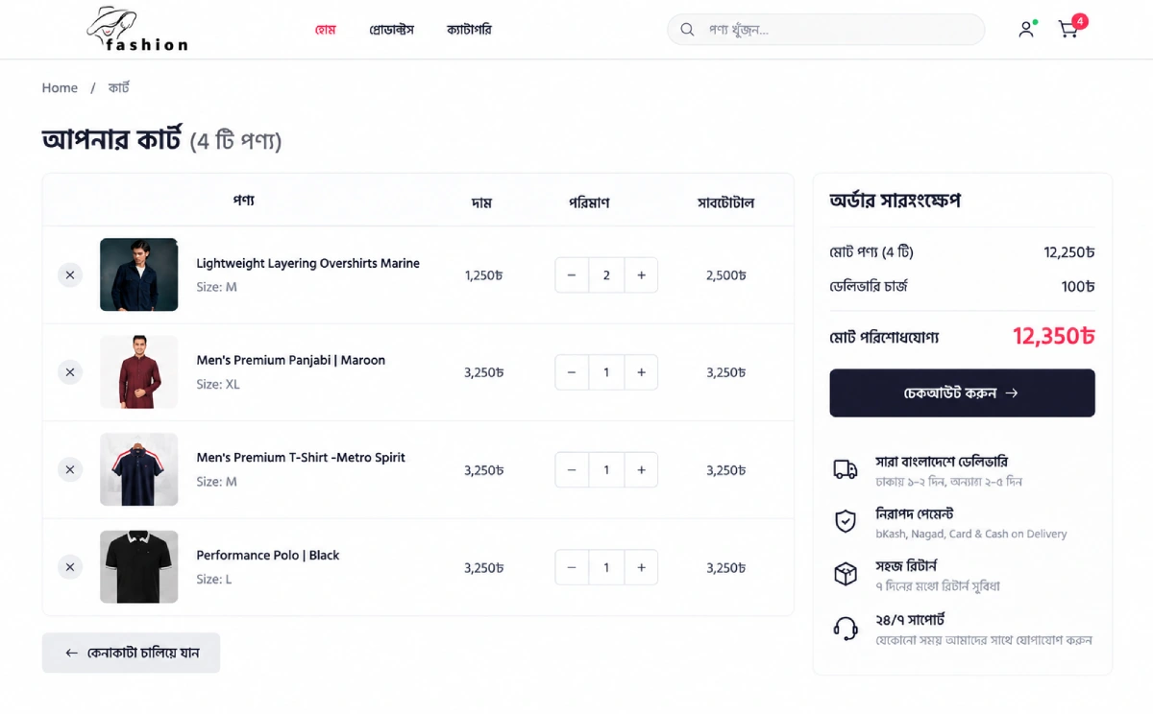Click the পরিমাণ column header
1153x714 pixels.
coord(589,202)
